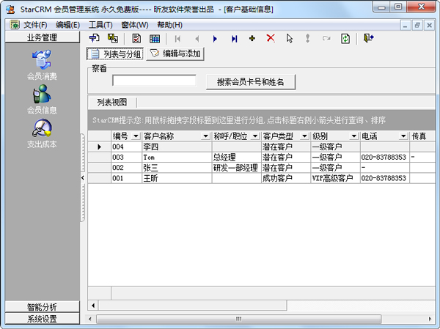Open the 级别 column filter dropdown
Screen dimensions: 440x329
pos(353,136)
